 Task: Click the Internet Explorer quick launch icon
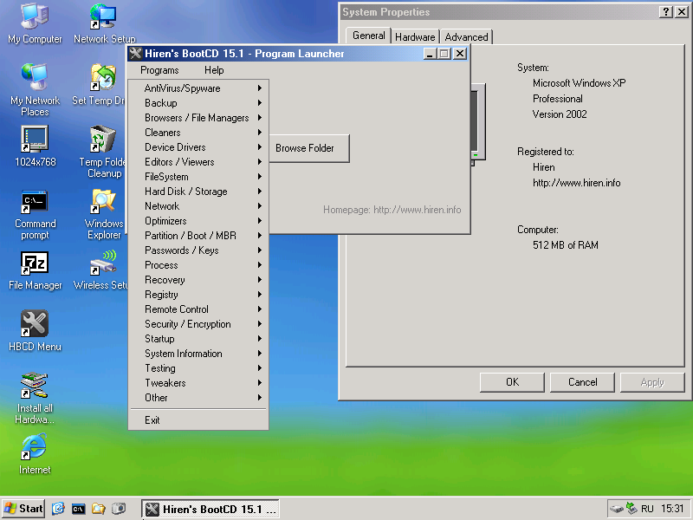coord(58,509)
